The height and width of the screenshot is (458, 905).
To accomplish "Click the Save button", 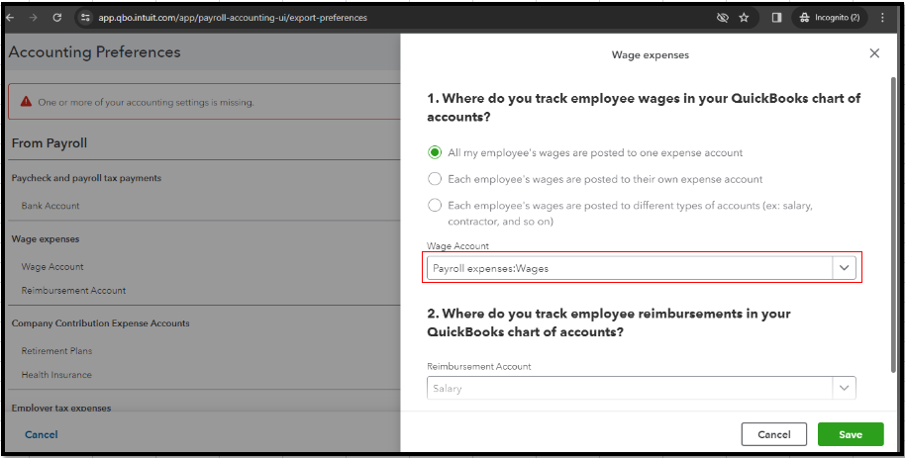I will click(850, 434).
